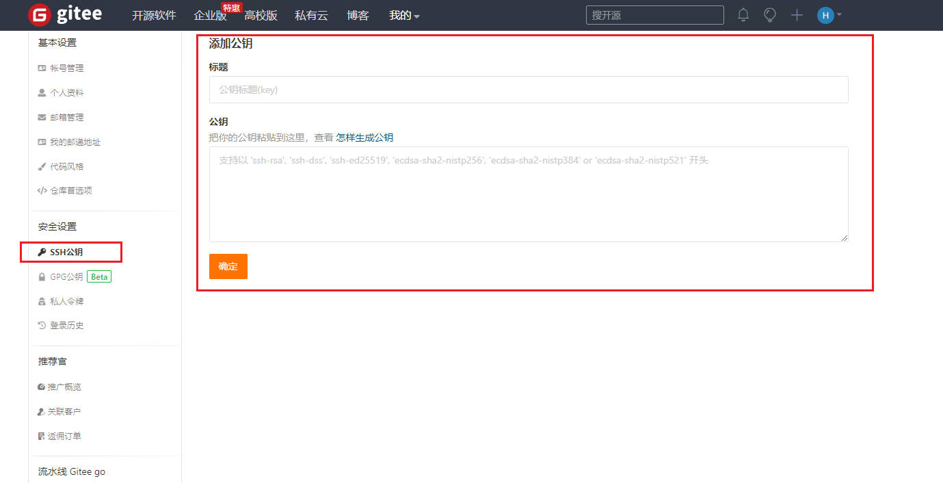
Task: Expand the 我的 dropdown menu
Action: (x=404, y=15)
